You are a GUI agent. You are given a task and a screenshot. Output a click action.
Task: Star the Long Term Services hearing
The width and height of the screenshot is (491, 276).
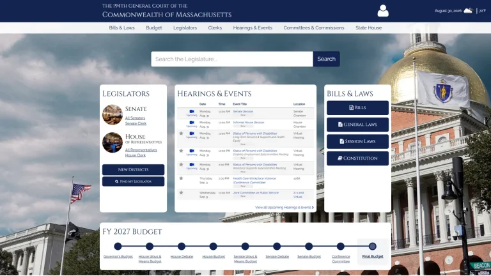point(181,134)
